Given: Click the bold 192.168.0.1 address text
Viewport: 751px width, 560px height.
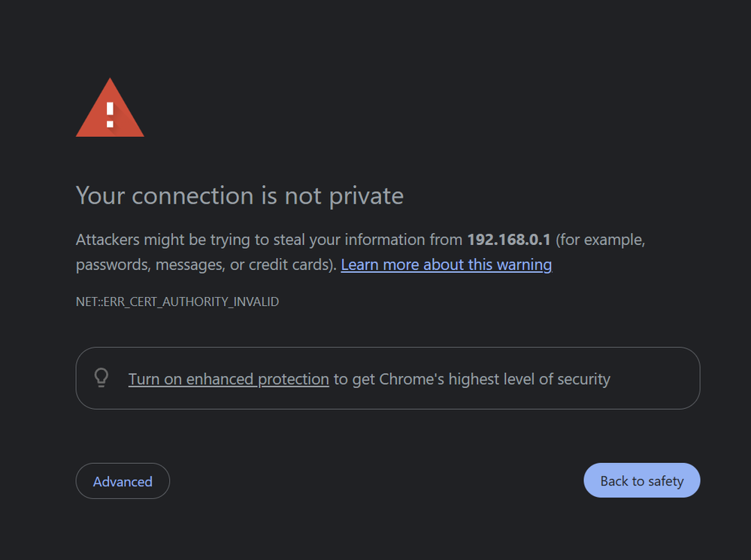Looking at the screenshot, I should click(x=509, y=240).
